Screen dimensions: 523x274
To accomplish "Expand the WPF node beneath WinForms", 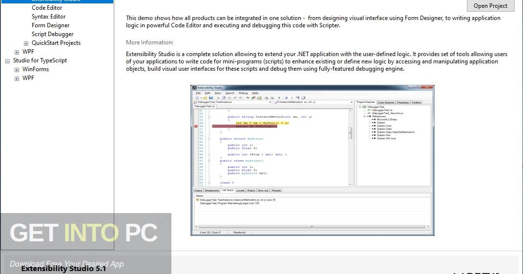I will tap(17, 78).
